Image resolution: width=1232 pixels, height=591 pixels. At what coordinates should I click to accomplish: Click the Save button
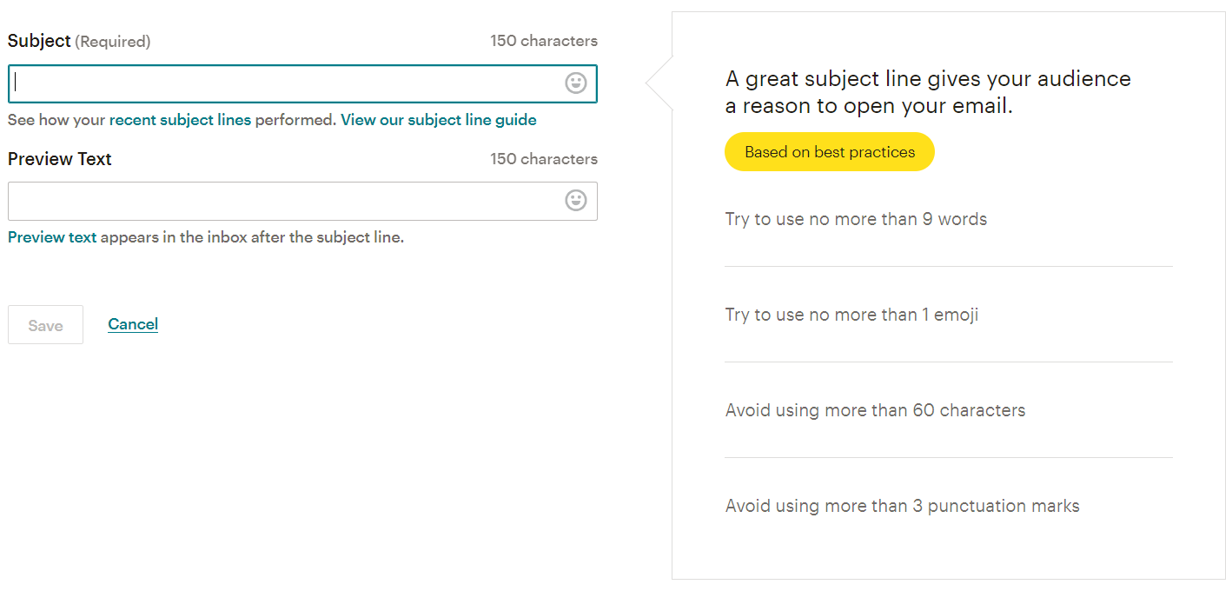tap(45, 325)
